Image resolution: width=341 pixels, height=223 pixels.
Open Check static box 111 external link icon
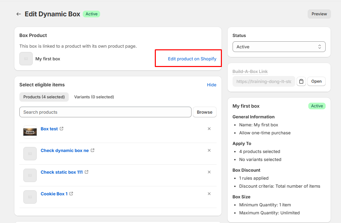[x=86, y=172]
